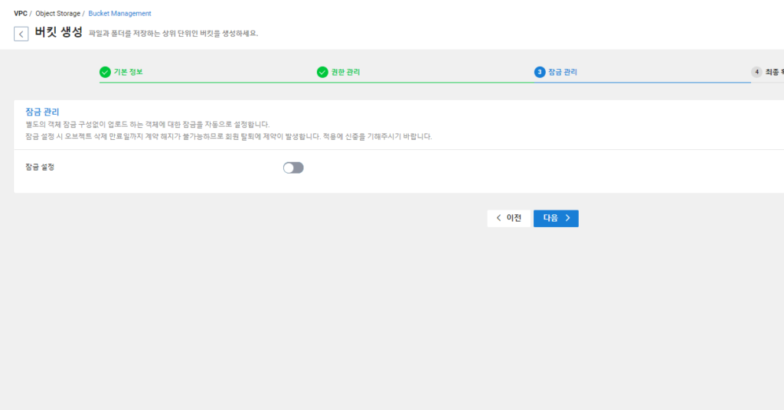The height and width of the screenshot is (410, 784).
Task: Click the 버킷 생성 page title
Action: [59, 33]
